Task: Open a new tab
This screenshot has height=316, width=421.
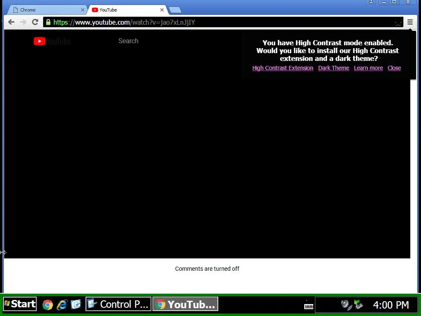Action: pos(175,10)
